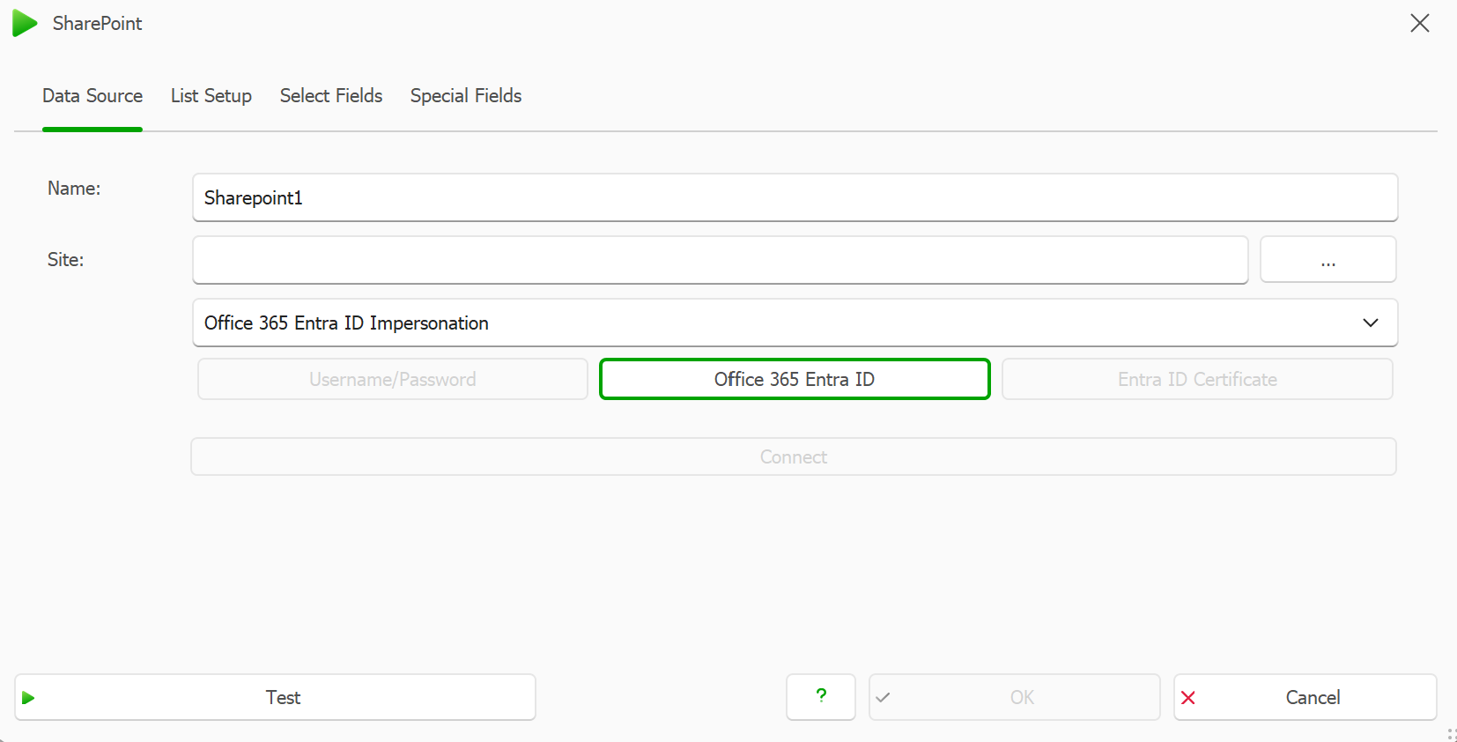Select the Office 365 Entra ID button
This screenshot has height=742, width=1457.
(x=795, y=379)
